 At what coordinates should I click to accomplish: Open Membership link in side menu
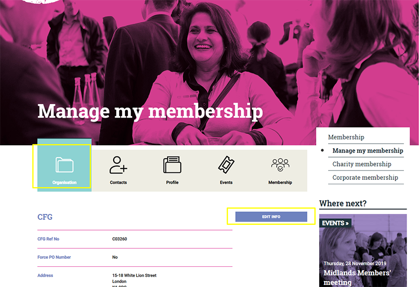pos(346,137)
